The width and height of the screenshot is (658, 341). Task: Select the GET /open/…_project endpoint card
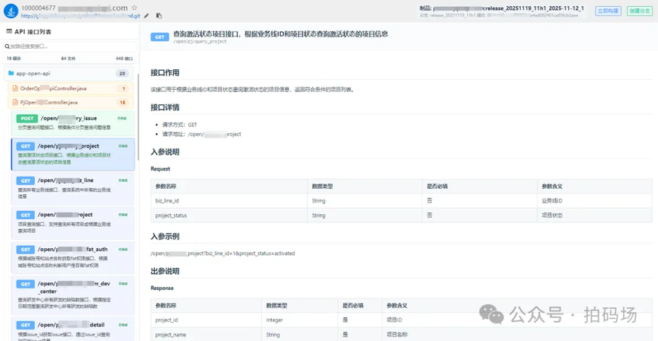(x=73, y=154)
